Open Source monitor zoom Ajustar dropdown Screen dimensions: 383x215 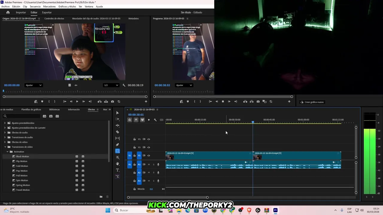point(34,85)
